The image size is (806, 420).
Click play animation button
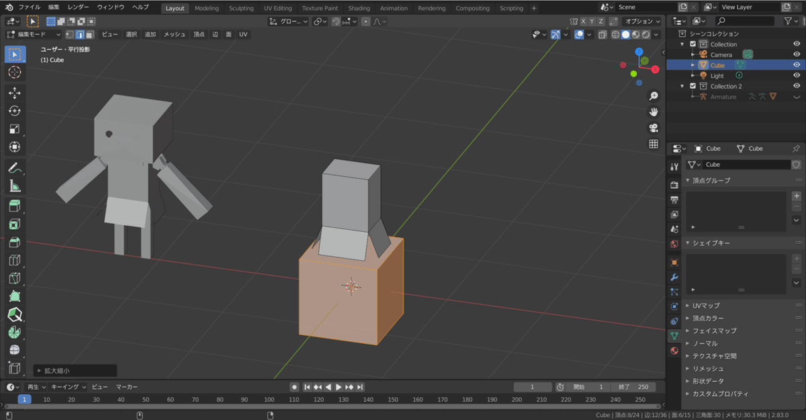click(339, 387)
